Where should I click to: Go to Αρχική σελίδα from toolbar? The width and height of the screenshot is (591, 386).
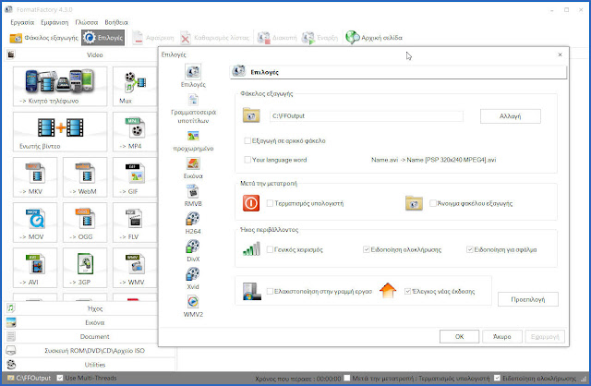click(x=374, y=38)
